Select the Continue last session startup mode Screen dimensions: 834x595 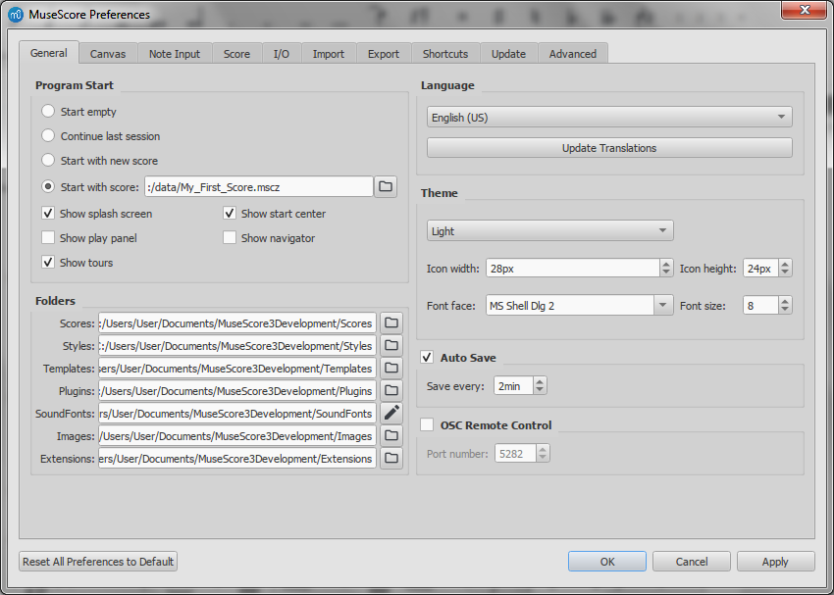pos(48,136)
